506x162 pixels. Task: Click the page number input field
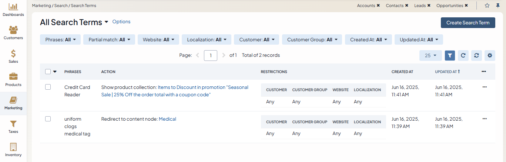click(x=211, y=55)
